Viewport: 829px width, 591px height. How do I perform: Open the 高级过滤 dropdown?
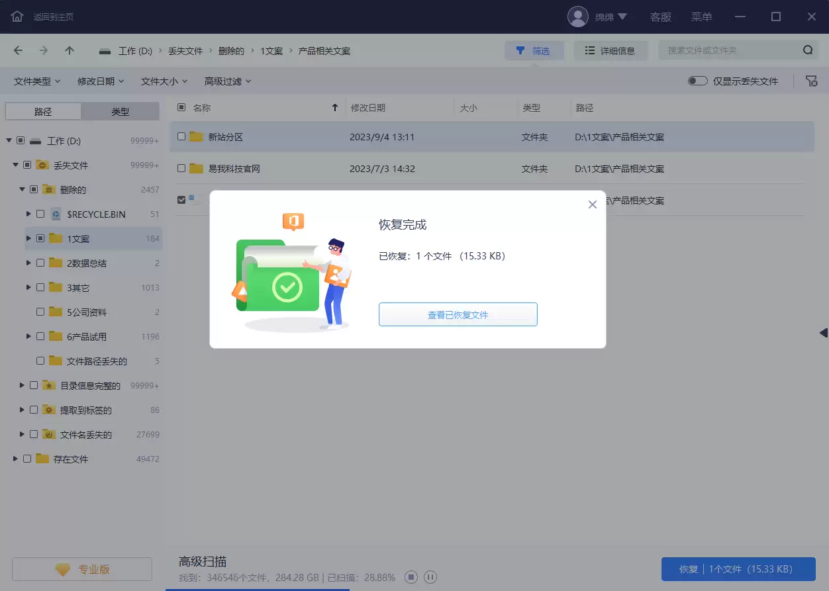tap(226, 81)
